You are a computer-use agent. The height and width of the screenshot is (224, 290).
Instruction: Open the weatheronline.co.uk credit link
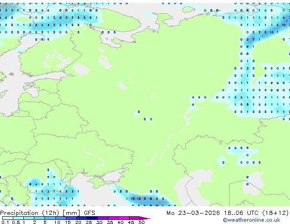coord(252,220)
